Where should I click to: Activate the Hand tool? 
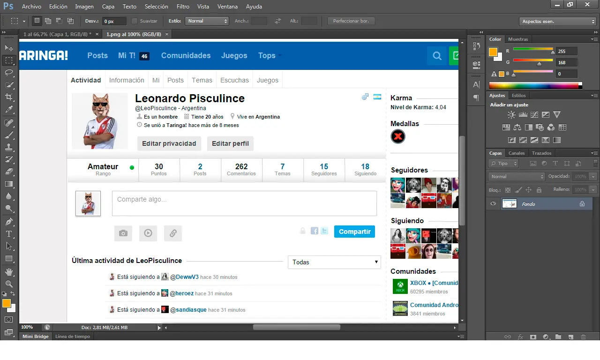(x=9, y=271)
